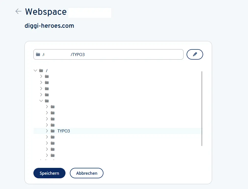Expand the chevron next to the TYPO3 folder
The image size is (248, 189).
tap(47, 131)
